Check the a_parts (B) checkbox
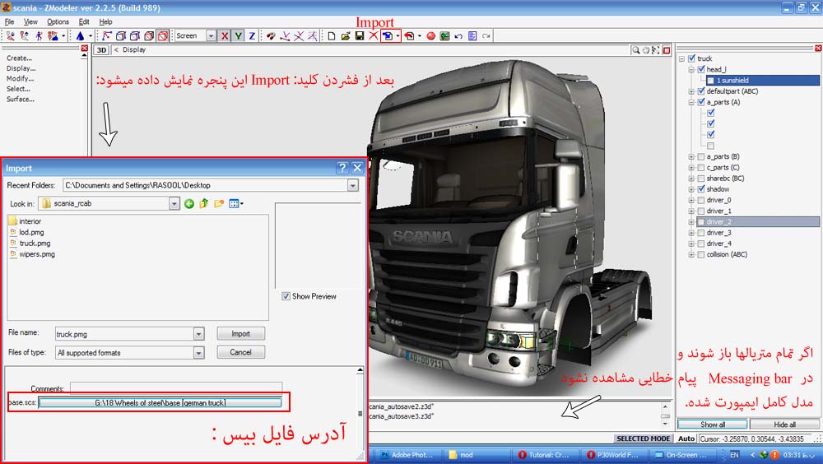 tap(701, 156)
